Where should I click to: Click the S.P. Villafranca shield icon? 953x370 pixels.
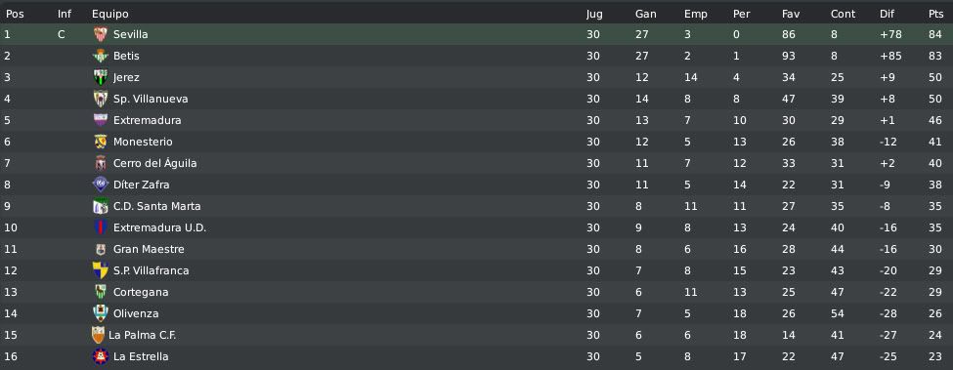coord(101,270)
